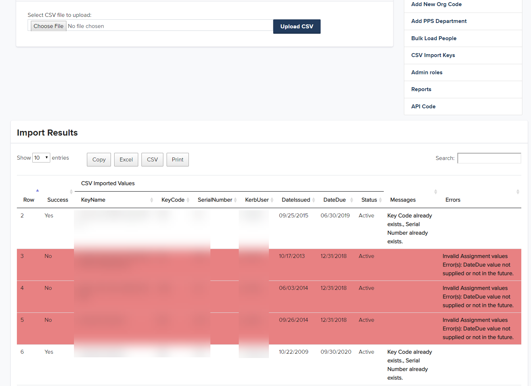Sort table by Row column arrow

tap(37, 190)
